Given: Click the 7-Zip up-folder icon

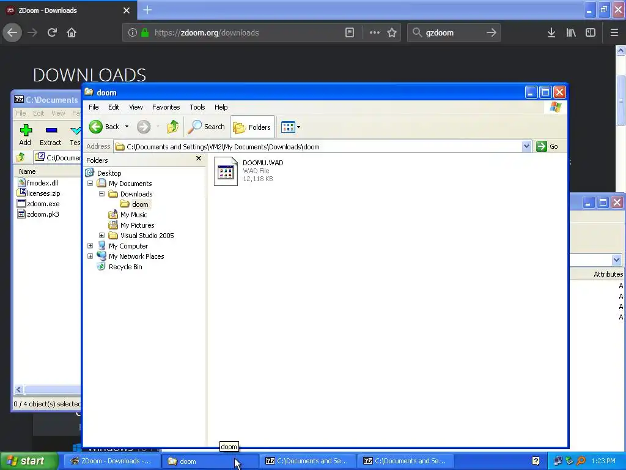Looking at the screenshot, I should point(21,157).
